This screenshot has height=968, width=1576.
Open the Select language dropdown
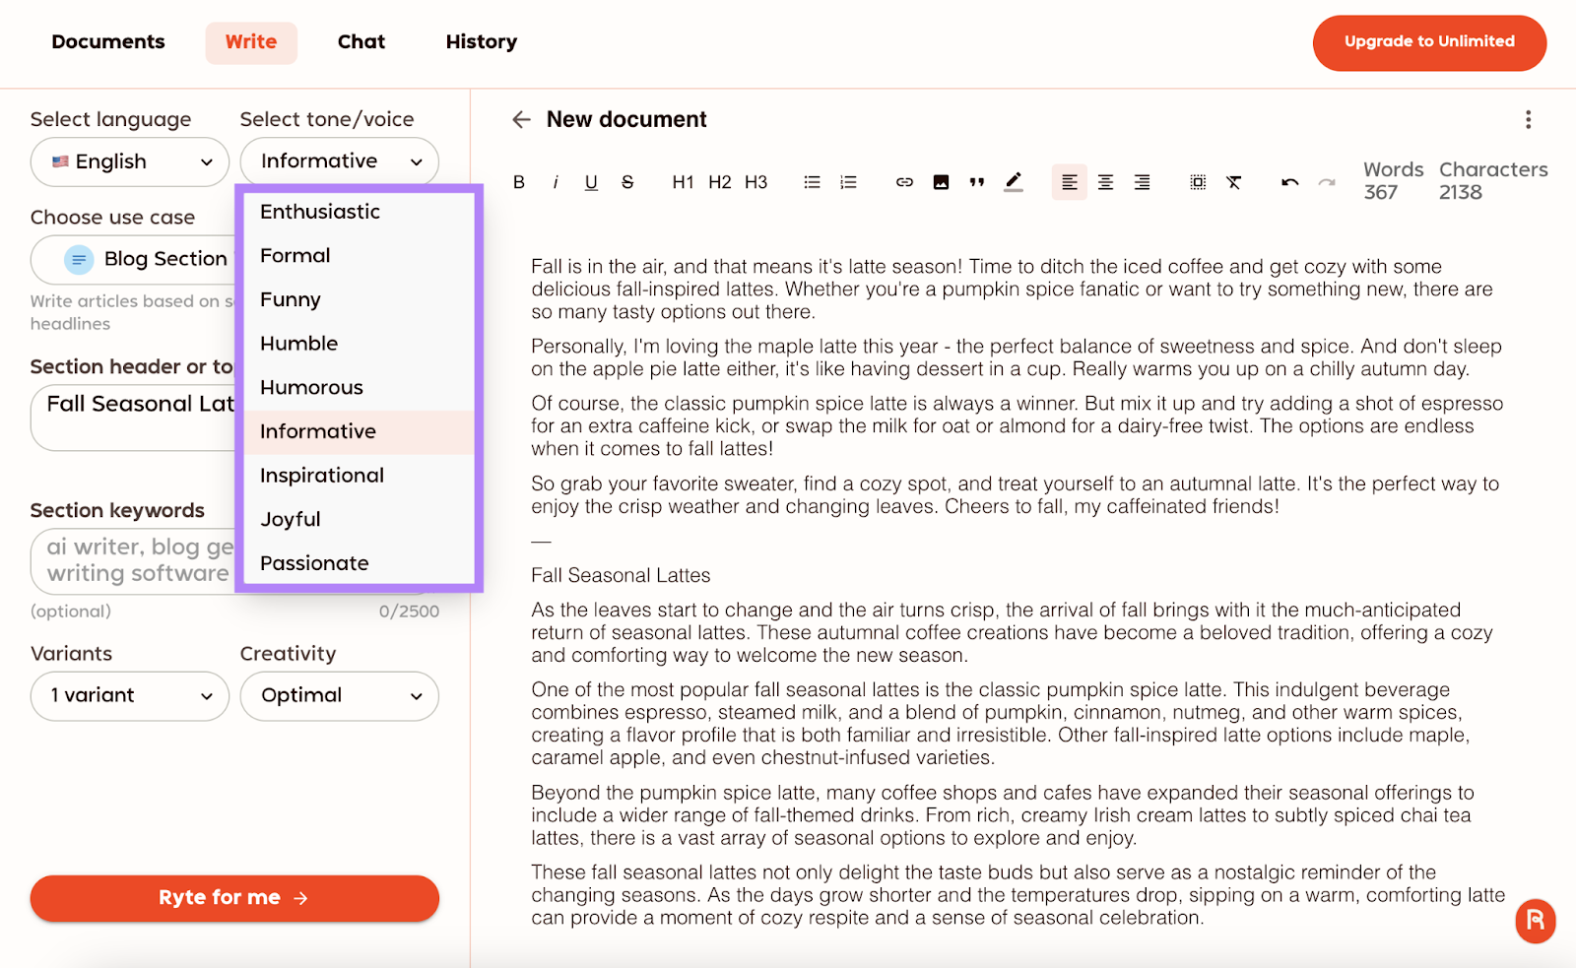(130, 161)
